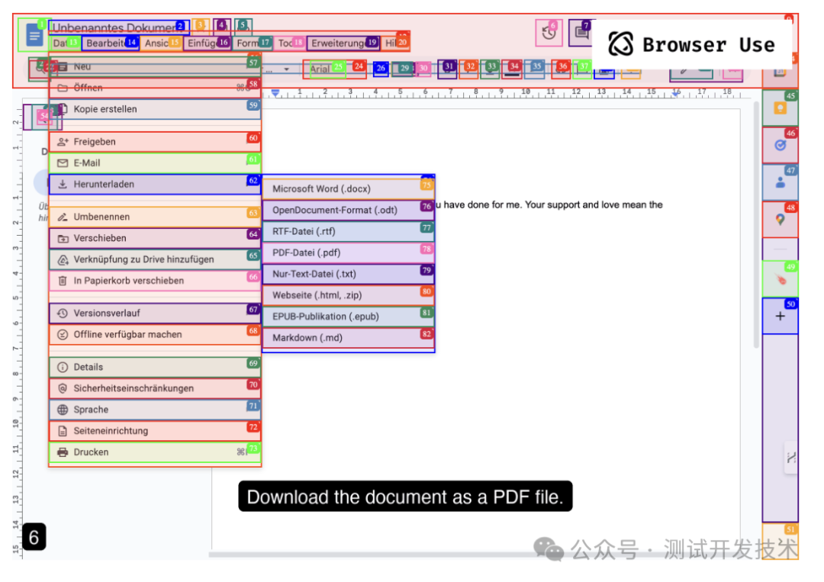Viewport: 824px width, 582px height.
Task: Open the comments icon in header
Action: coord(581,33)
